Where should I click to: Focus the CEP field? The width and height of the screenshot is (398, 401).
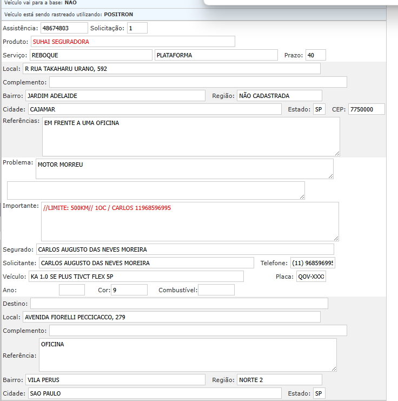pyautogui.click(x=366, y=109)
